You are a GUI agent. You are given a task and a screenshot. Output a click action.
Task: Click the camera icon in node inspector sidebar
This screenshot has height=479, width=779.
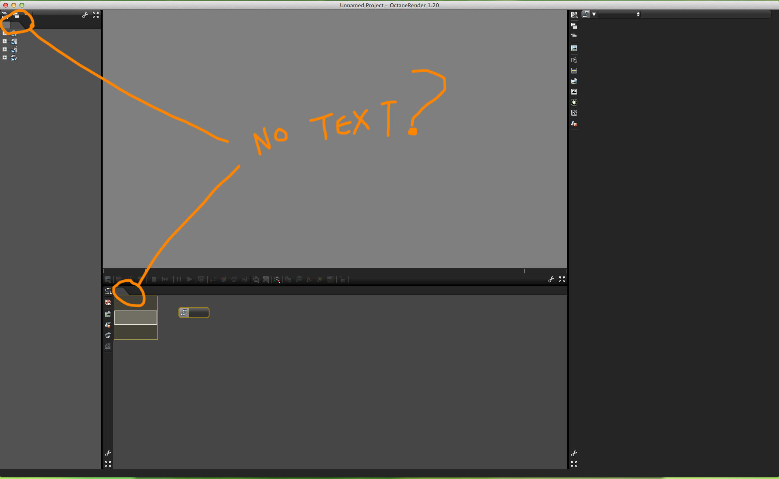(x=574, y=60)
